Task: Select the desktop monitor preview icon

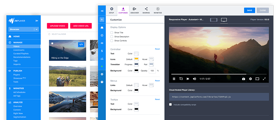Action: [x=224, y=20]
